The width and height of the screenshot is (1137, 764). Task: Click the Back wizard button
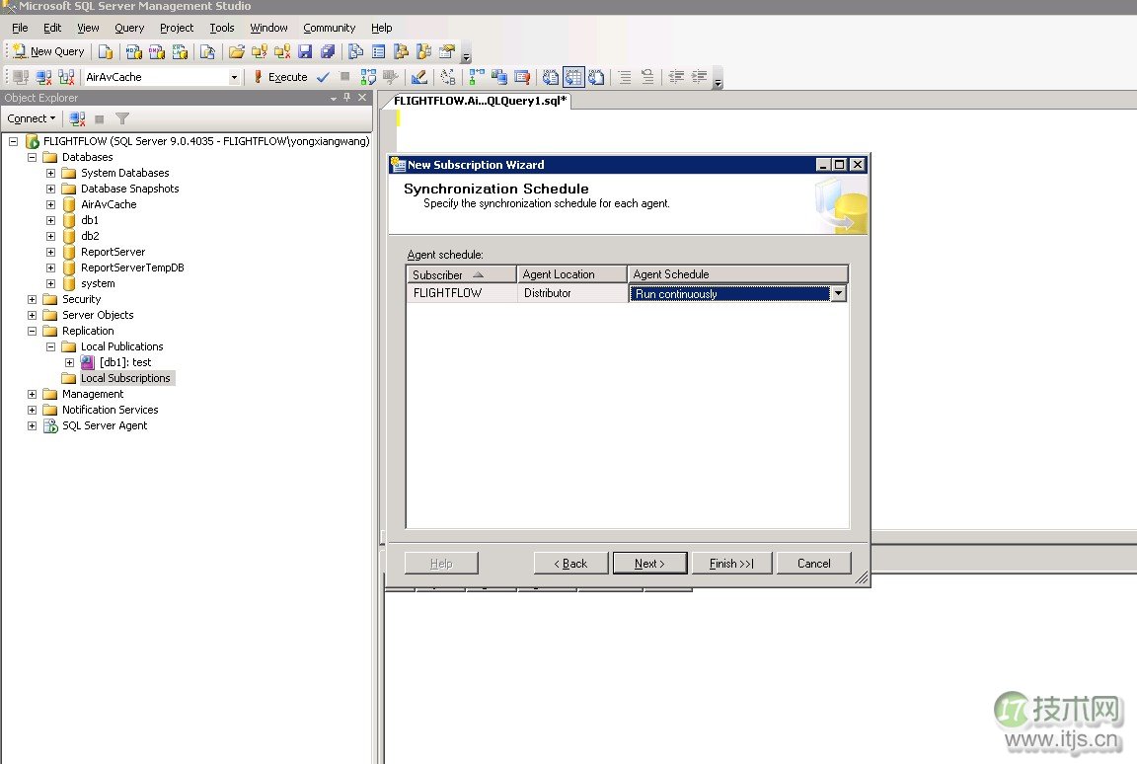(x=570, y=564)
